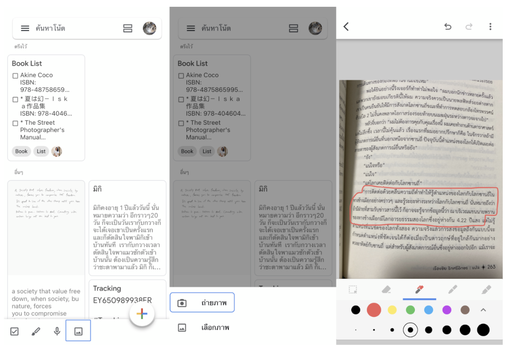508x354 pixels.
Task: Undo the last drawing stroke
Action: tap(448, 26)
